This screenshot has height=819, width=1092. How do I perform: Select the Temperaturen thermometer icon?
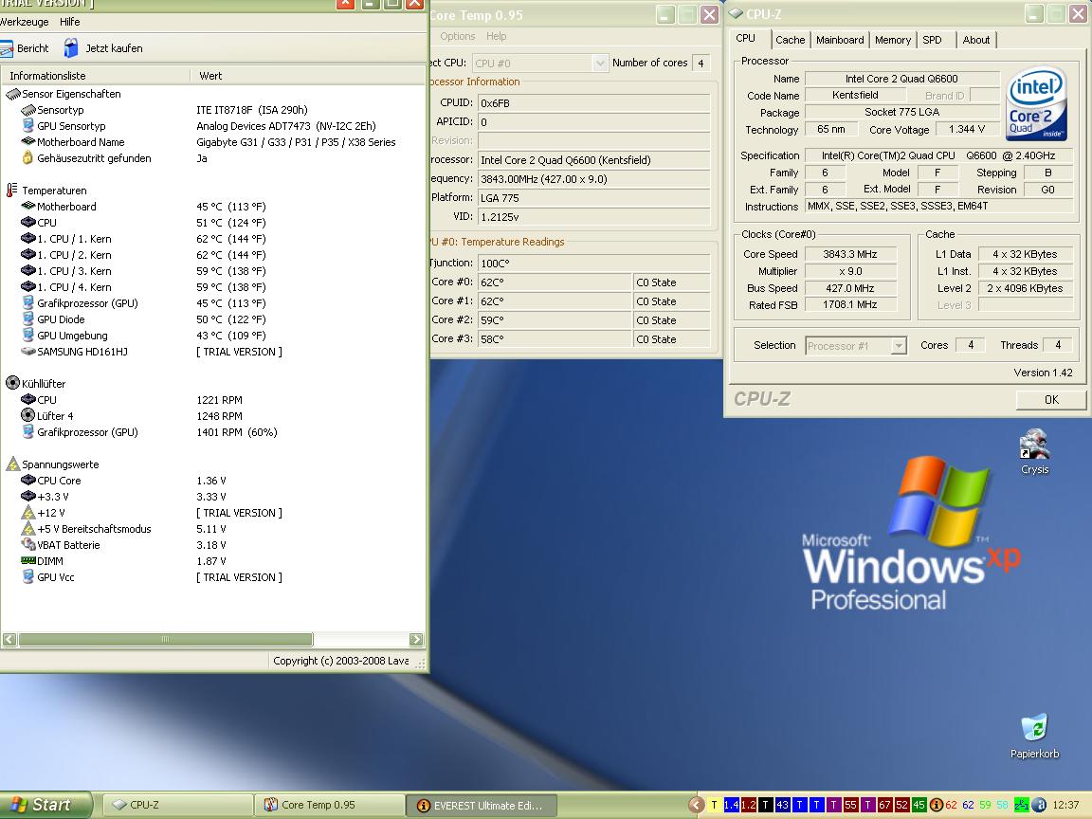click(11, 191)
